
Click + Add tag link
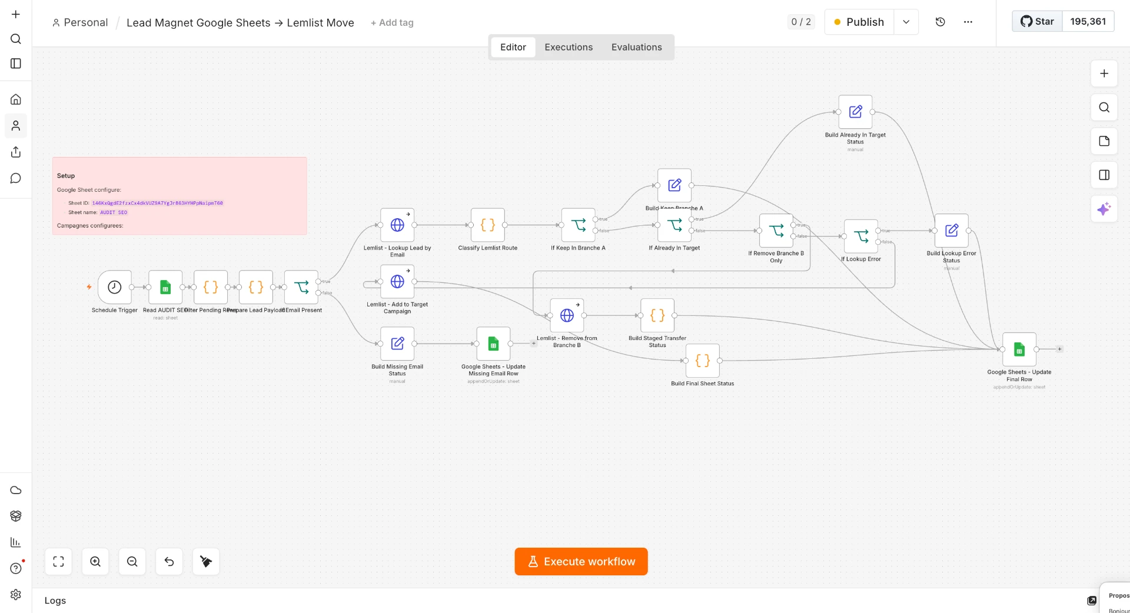[392, 23]
